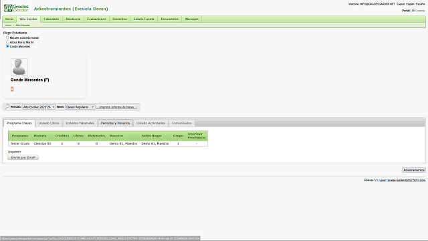Click the Ciencias 03 table cell
Viewport: 428px width, 241px height.
click(42, 143)
